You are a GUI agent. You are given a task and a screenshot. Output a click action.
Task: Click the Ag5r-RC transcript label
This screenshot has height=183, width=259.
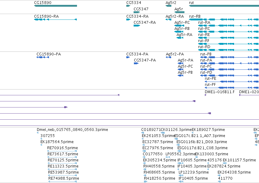182,23
